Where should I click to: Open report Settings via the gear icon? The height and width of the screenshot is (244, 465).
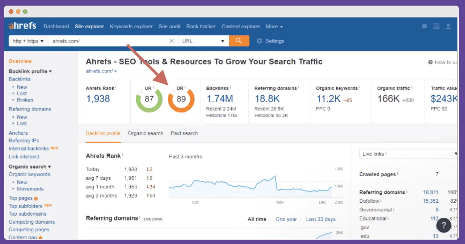pyautogui.click(x=259, y=41)
